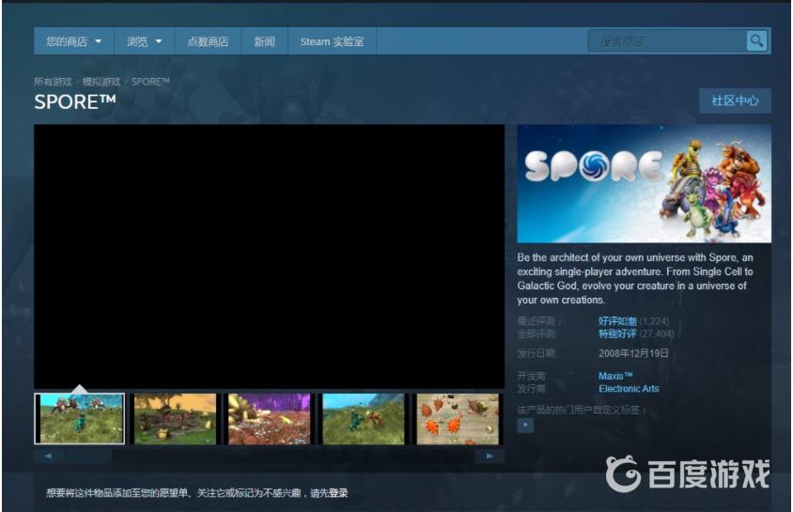This screenshot has height=512, width=793.
Task: Click the 社区中心 button
Action: click(x=735, y=101)
